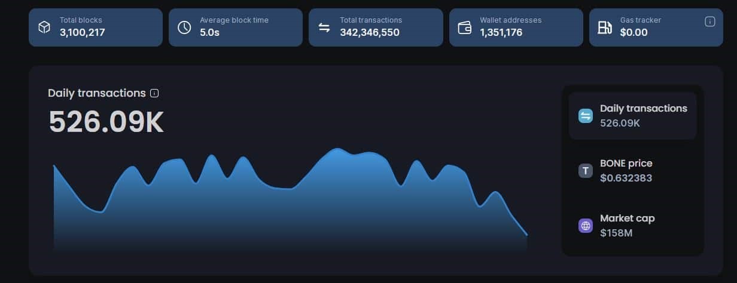Click the Daily transactions chart heading
Image resolution: width=737 pixels, height=283 pixels.
click(x=97, y=93)
